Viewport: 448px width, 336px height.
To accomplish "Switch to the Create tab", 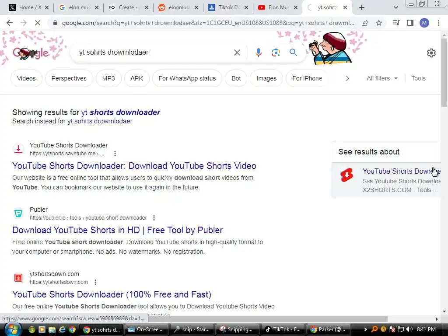I will 128,7.
